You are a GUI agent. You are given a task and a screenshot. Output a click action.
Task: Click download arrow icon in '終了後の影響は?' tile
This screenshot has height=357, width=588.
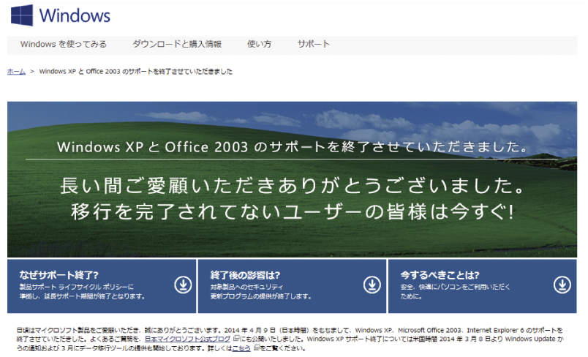click(x=372, y=285)
